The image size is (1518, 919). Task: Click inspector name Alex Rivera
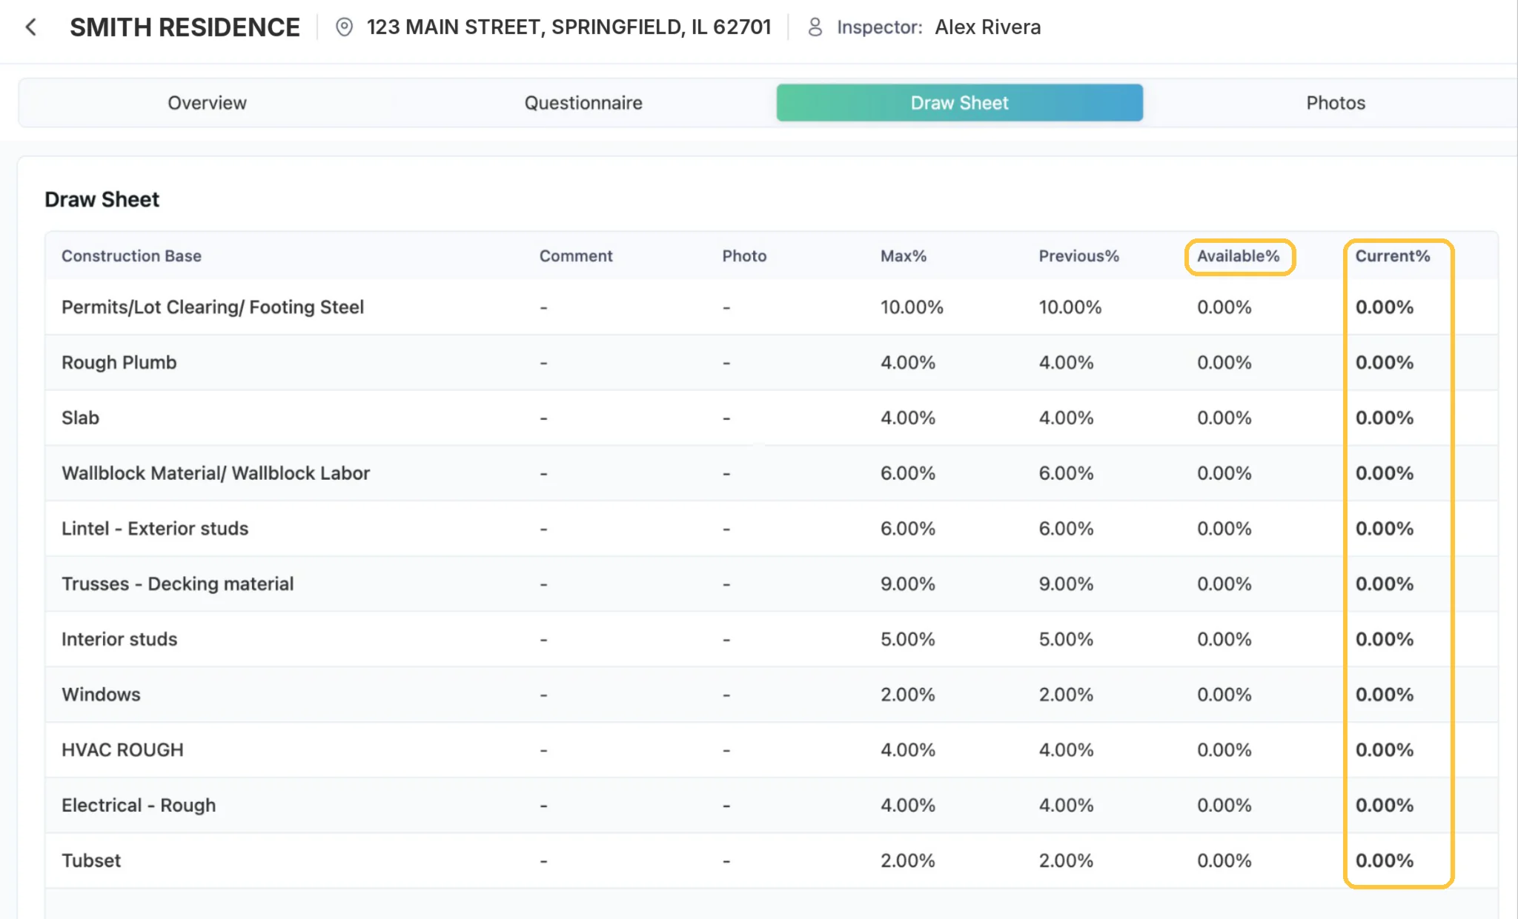(x=987, y=27)
